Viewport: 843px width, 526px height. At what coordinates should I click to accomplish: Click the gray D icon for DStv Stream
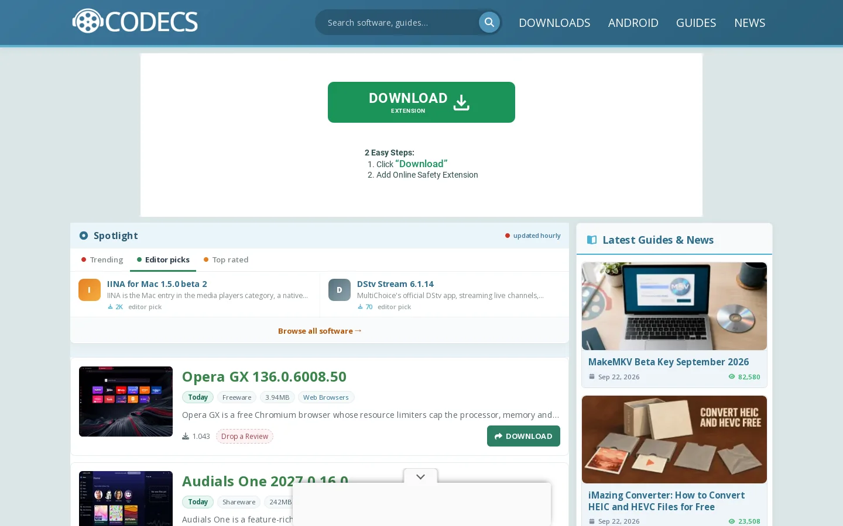[340, 290]
